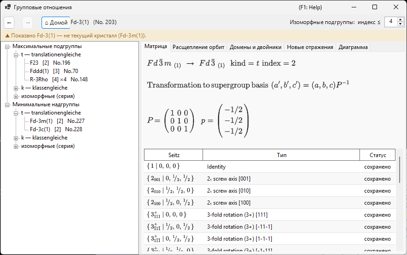The width and height of the screenshot is (407, 255).
Task: Select Минимальные надгруппы tree label
Action: click(46, 104)
